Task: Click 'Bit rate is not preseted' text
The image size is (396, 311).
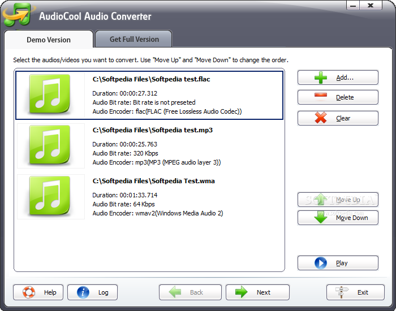Action: pyautogui.click(x=164, y=102)
